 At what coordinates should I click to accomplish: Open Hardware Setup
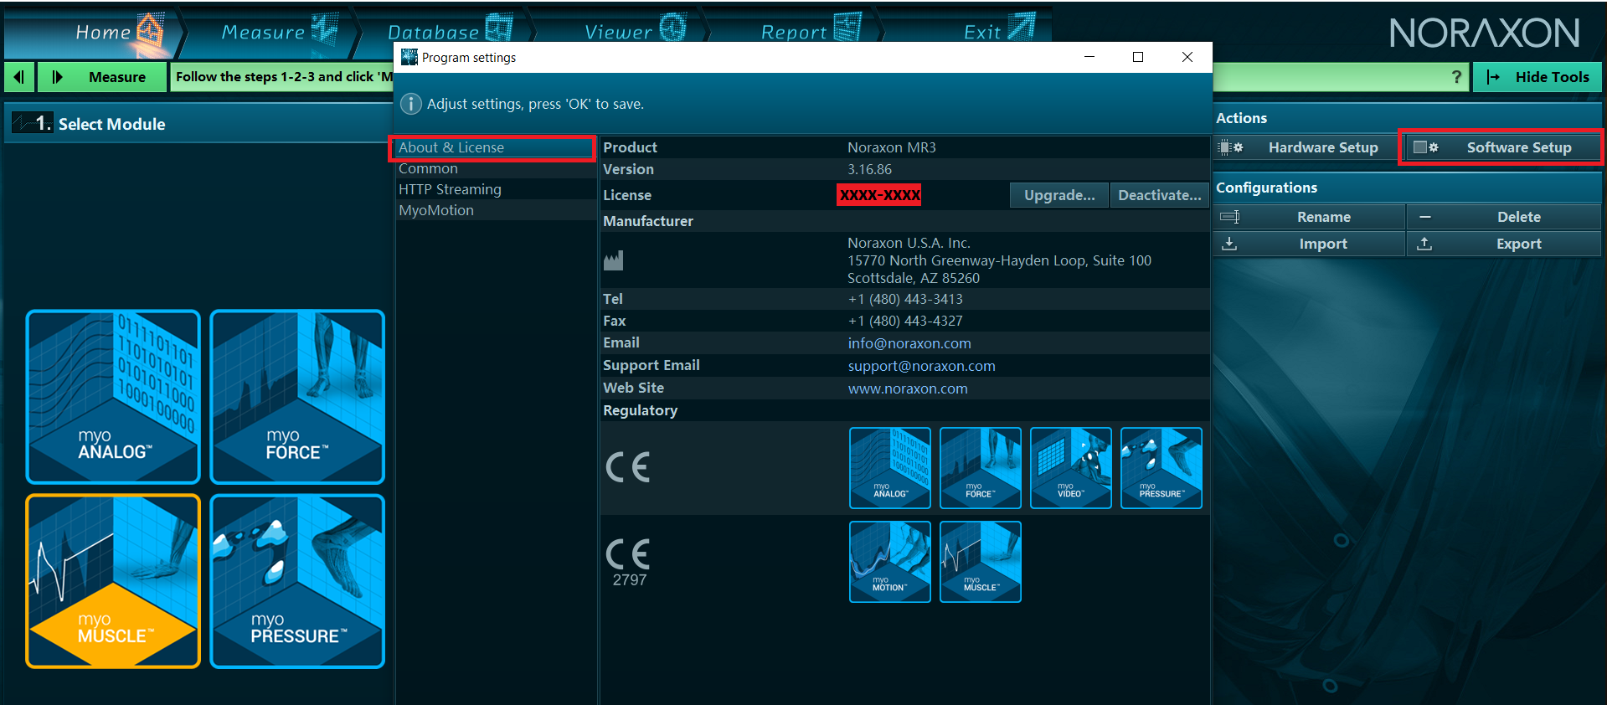(1306, 147)
